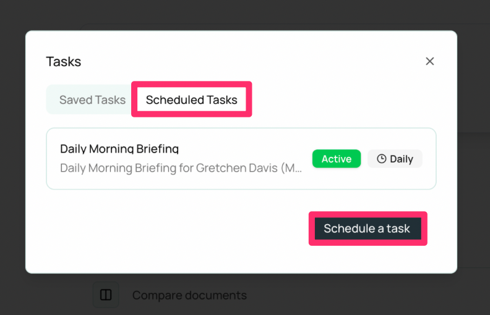Click the green Active status badge

click(337, 159)
